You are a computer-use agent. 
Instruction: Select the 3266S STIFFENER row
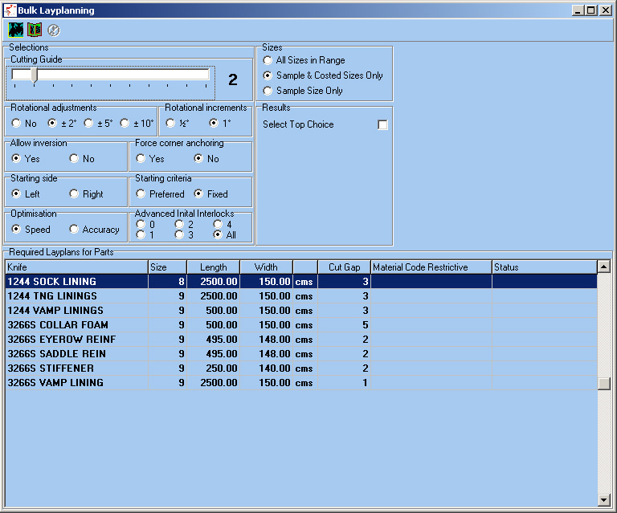point(301,368)
